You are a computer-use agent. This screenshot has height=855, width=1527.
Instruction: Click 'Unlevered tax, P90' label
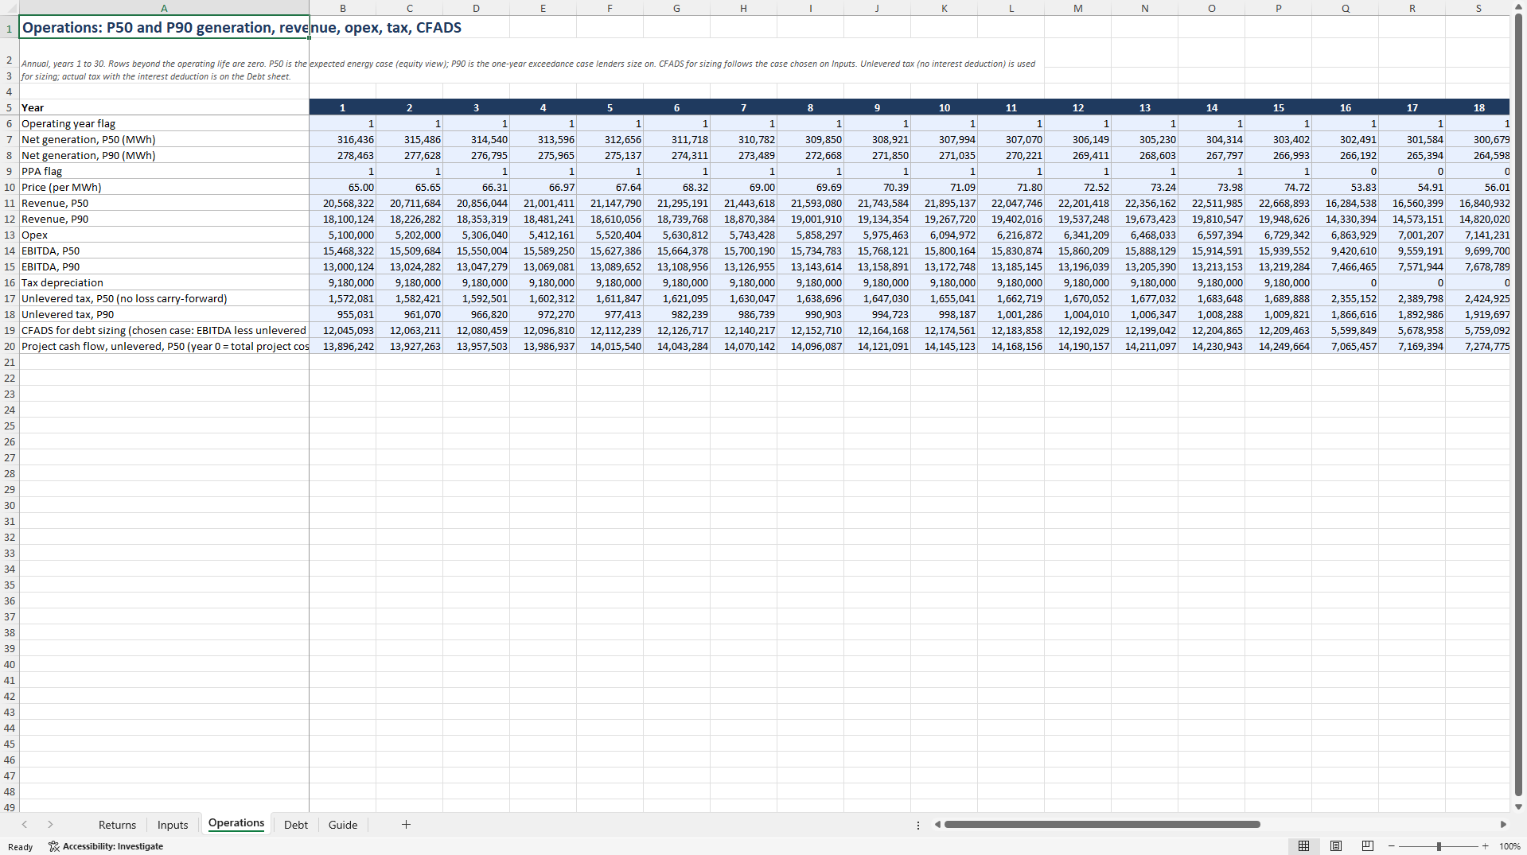(68, 314)
